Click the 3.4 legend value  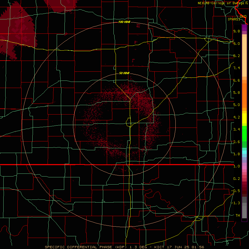pos(237,129)
